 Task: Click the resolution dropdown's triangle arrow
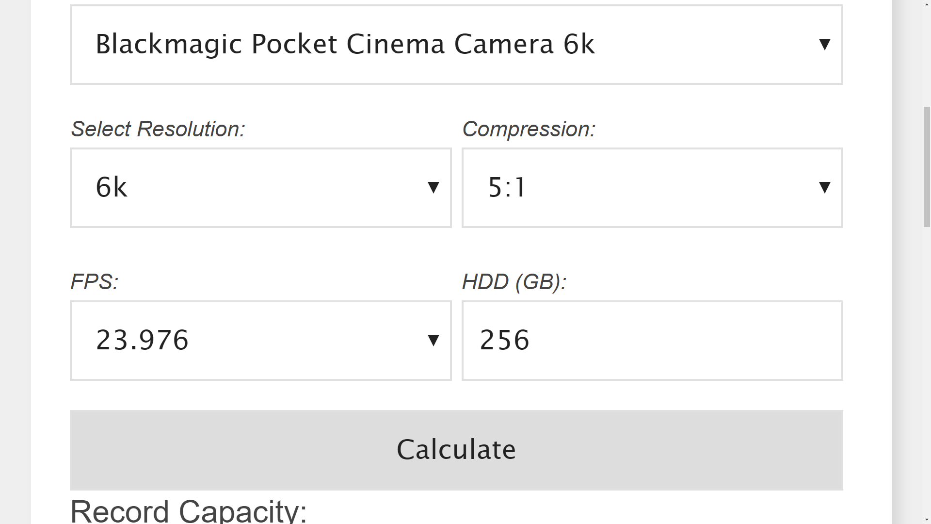click(x=433, y=188)
